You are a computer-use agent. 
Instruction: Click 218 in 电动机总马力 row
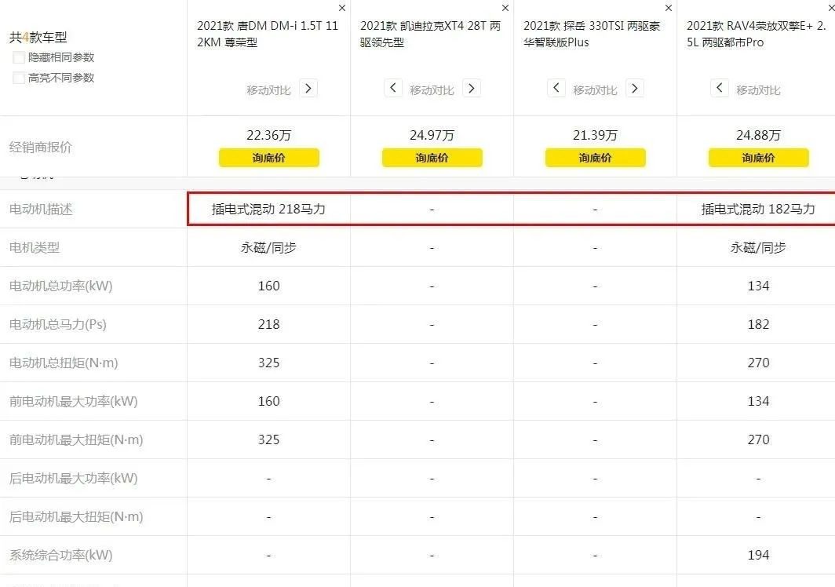[269, 324]
